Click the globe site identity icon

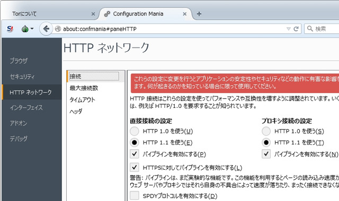(58, 29)
